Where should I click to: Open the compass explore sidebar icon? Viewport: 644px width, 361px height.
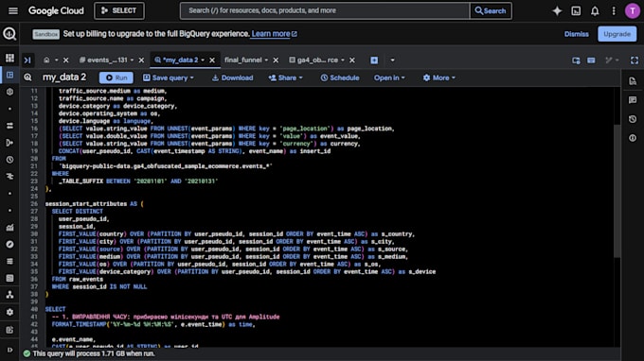tap(9, 244)
